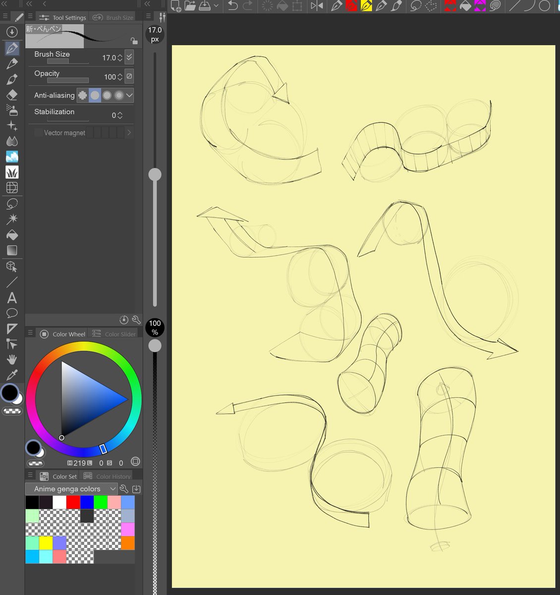Pick the Eyedropper tool
The width and height of the screenshot is (560, 595).
click(x=12, y=375)
